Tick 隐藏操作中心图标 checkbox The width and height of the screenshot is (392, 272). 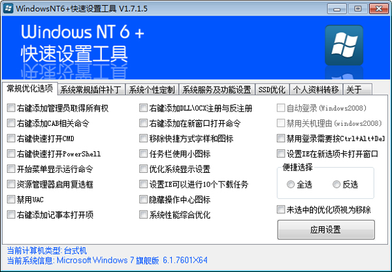coord(143,200)
